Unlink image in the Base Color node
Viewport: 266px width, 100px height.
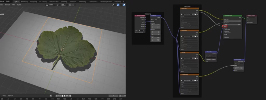[x=197, y=14]
